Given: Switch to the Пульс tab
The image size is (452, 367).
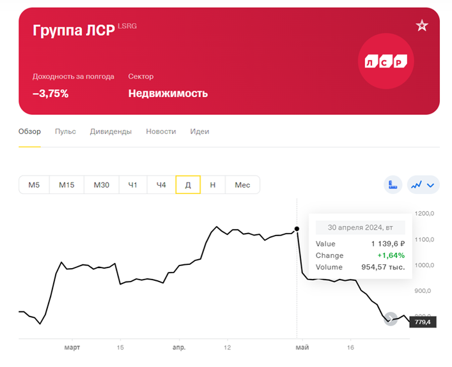Looking at the screenshot, I should point(65,131).
